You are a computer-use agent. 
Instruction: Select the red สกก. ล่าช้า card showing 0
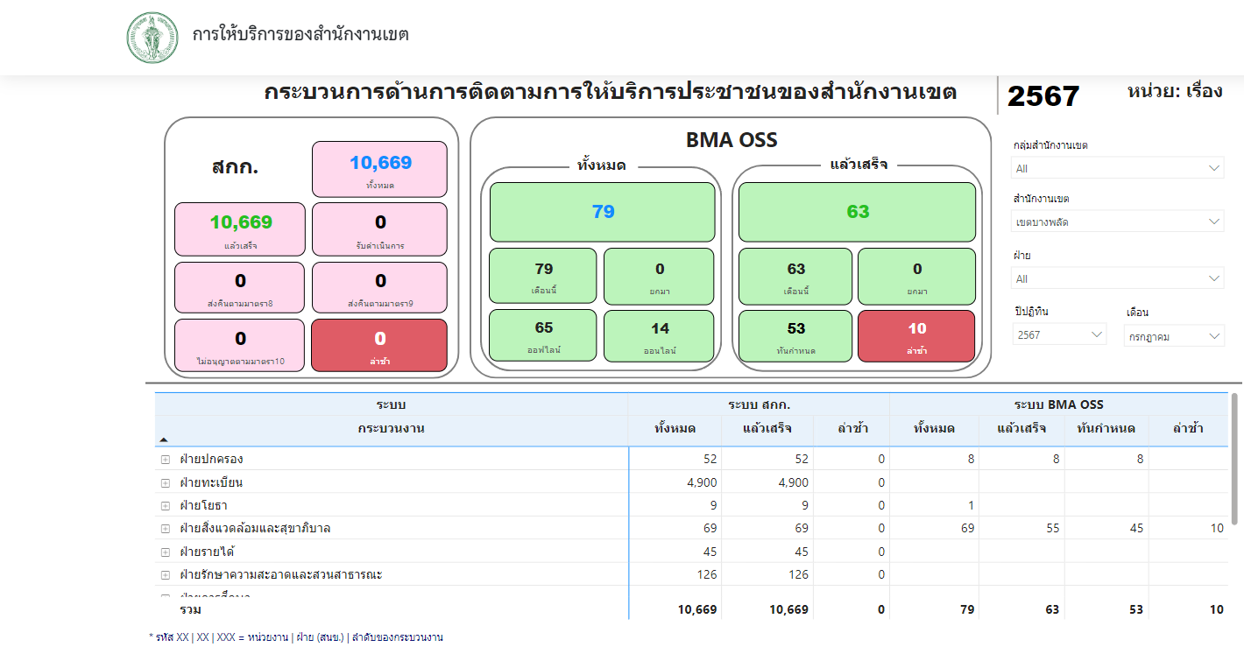379,345
